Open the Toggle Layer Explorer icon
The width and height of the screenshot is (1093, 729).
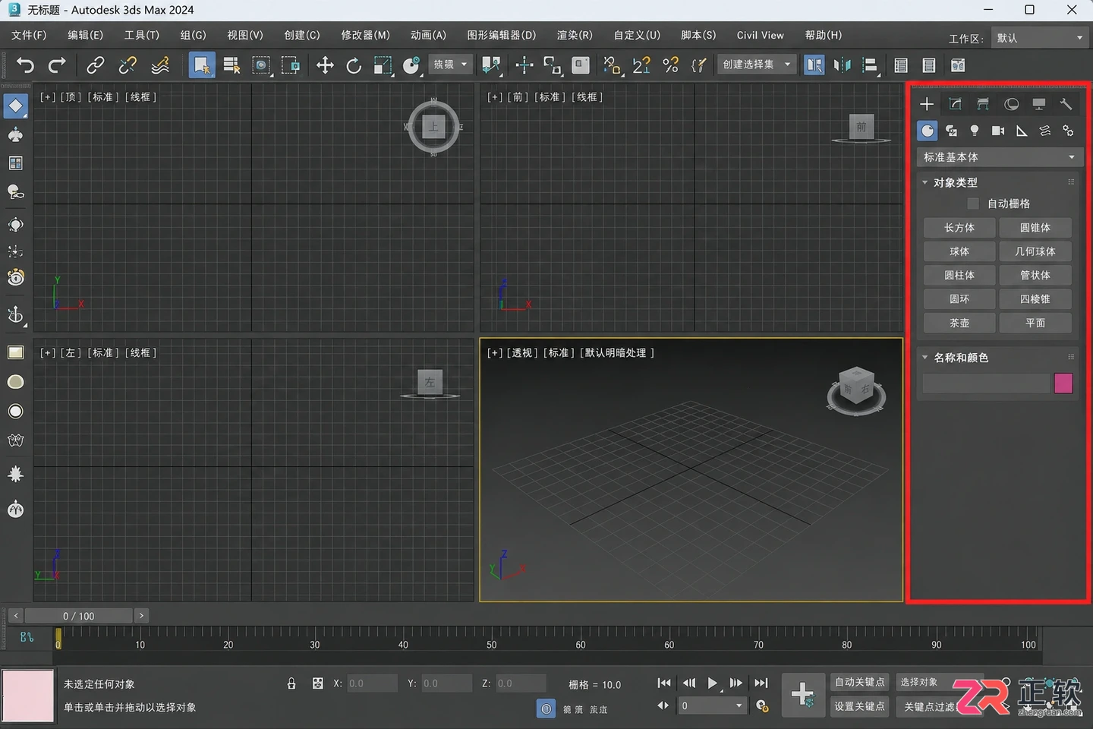[x=928, y=65]
